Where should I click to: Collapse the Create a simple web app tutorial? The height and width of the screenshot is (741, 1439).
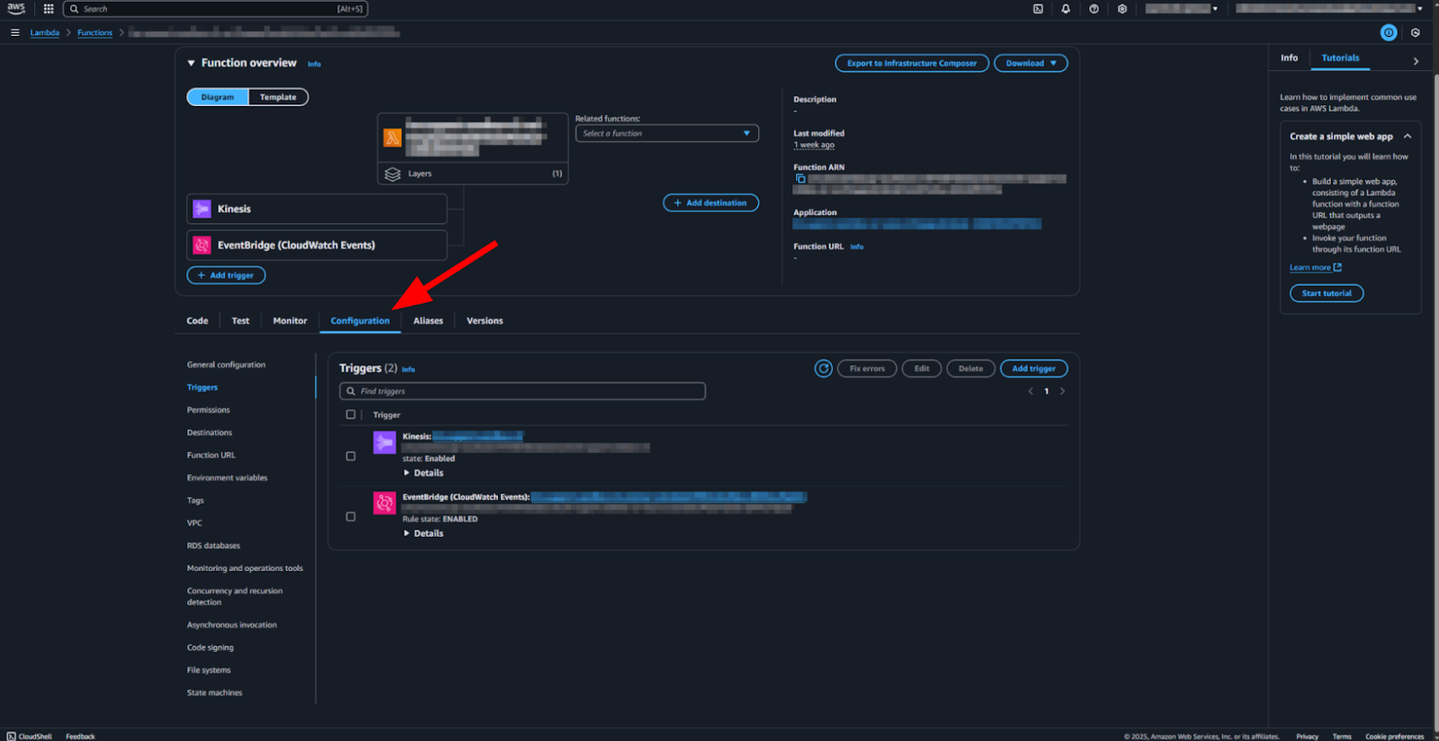click(x=1408, y=137)
